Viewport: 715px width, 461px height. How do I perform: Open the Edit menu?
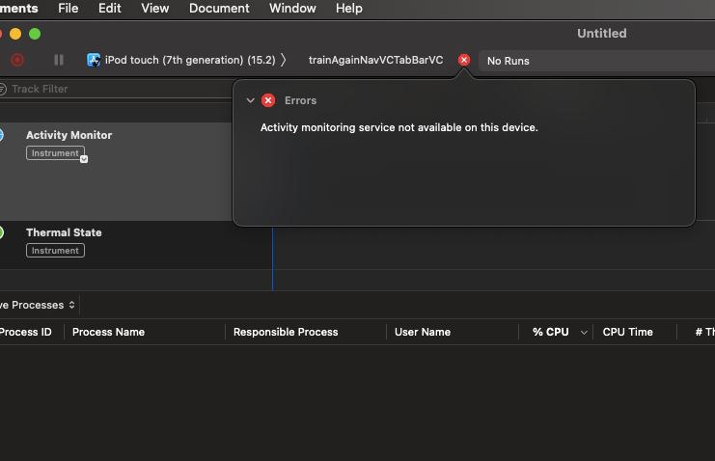click(x=109, y=9)
